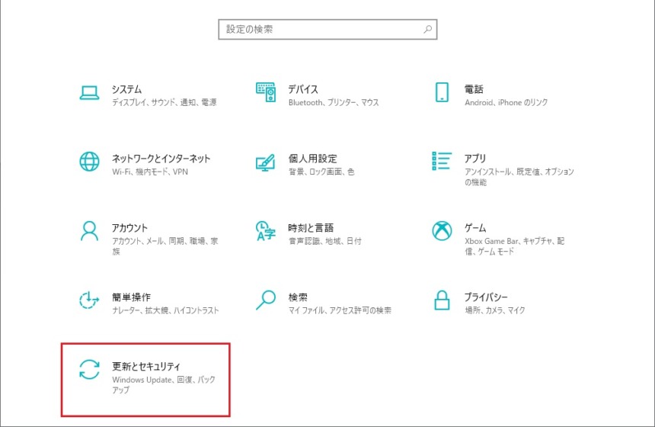This screenshot has height=427, width=655.
Task: Click description 場所、カメラ、マイク
Action: [494, 310]
